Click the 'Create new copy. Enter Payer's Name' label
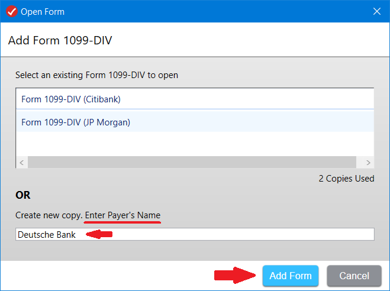The width and height of the screenshot is (390, 291). [88, 215]
